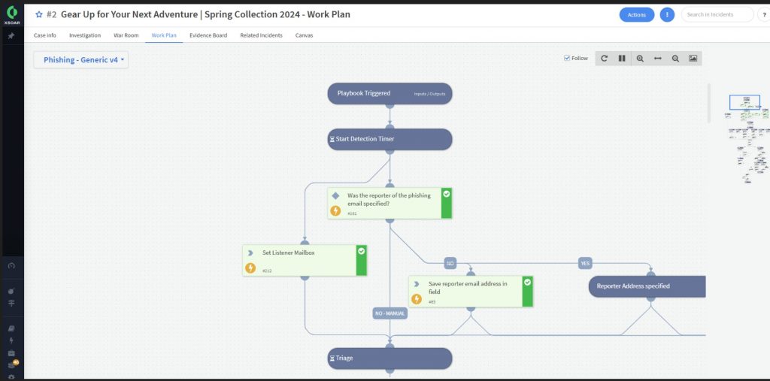Click the #212 task number label
The width and height of the screenshot is (770, 381).
[267, 271]
